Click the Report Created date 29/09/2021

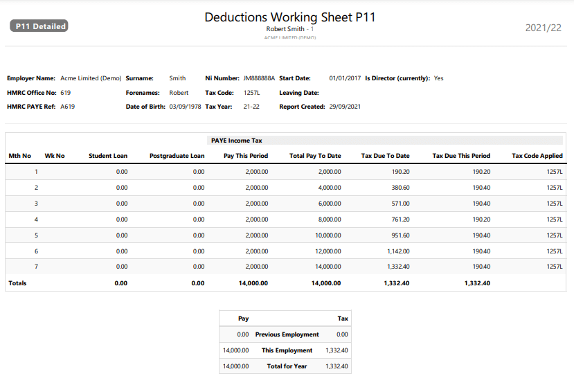click(345, 107)
